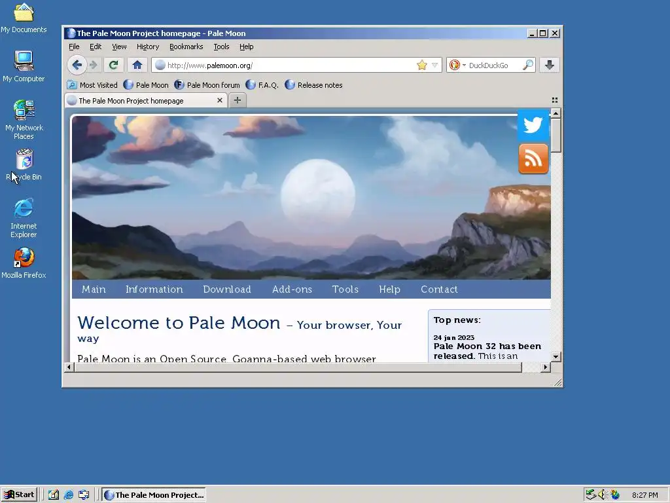Open the Downloads arrow button

pyautogui.click(x=550, y=65)
